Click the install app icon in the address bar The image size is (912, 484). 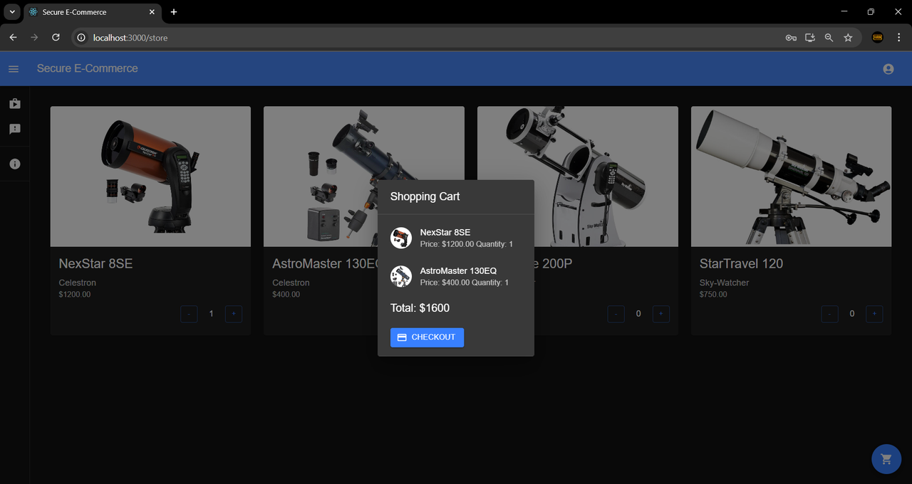pyautogui.click(x=810, y=38)
